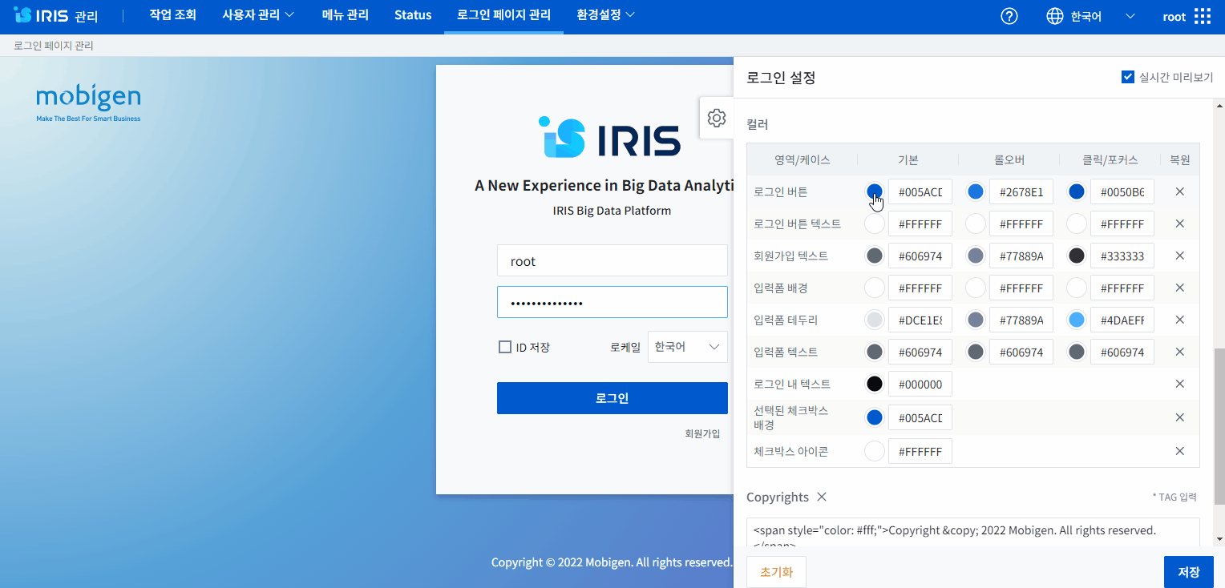Image resolution: width=1225 pixels, height=588 pixels.
Task: Pick 입력폼 텍스트 롤오버 color swatch
Action: coord(976,352)
